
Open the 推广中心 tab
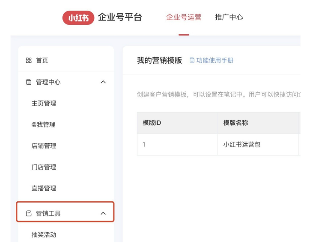pyautogui.click(x=229, y=18)
